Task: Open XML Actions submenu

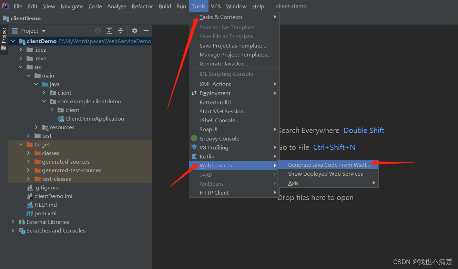Action: click(x=234, y=84)
